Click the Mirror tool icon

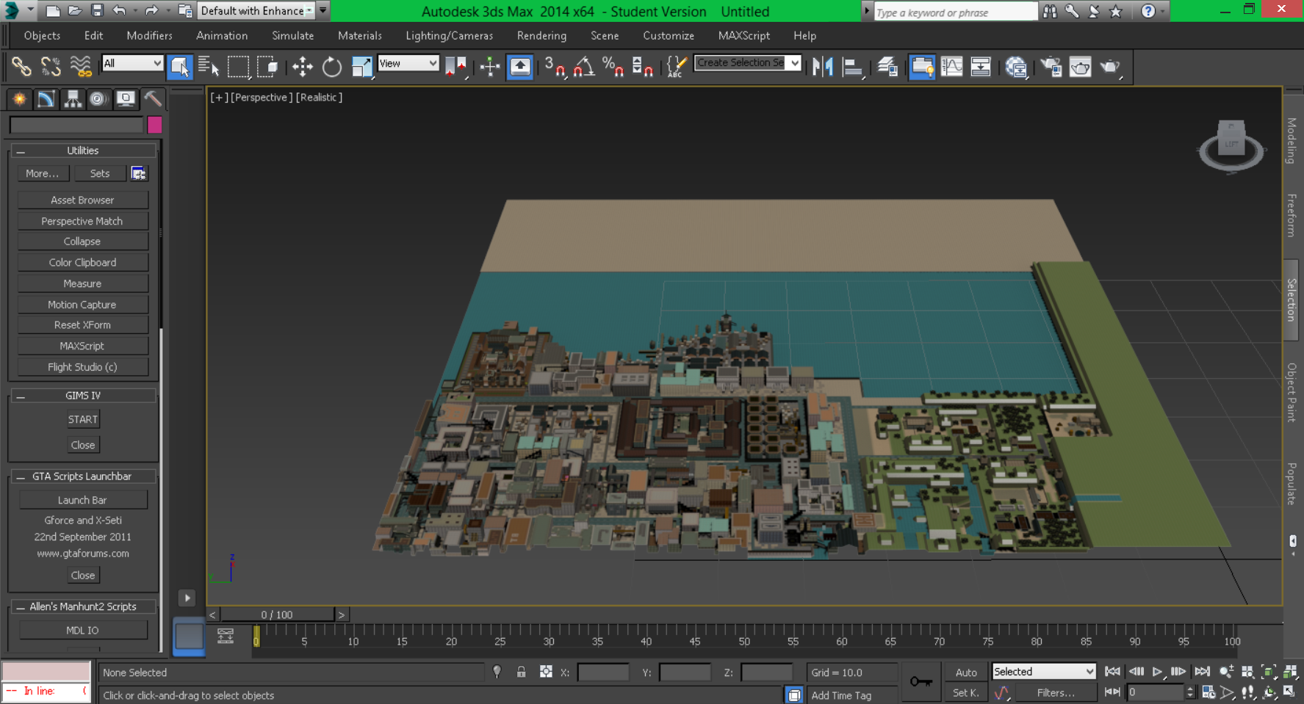tap(823, 67)
